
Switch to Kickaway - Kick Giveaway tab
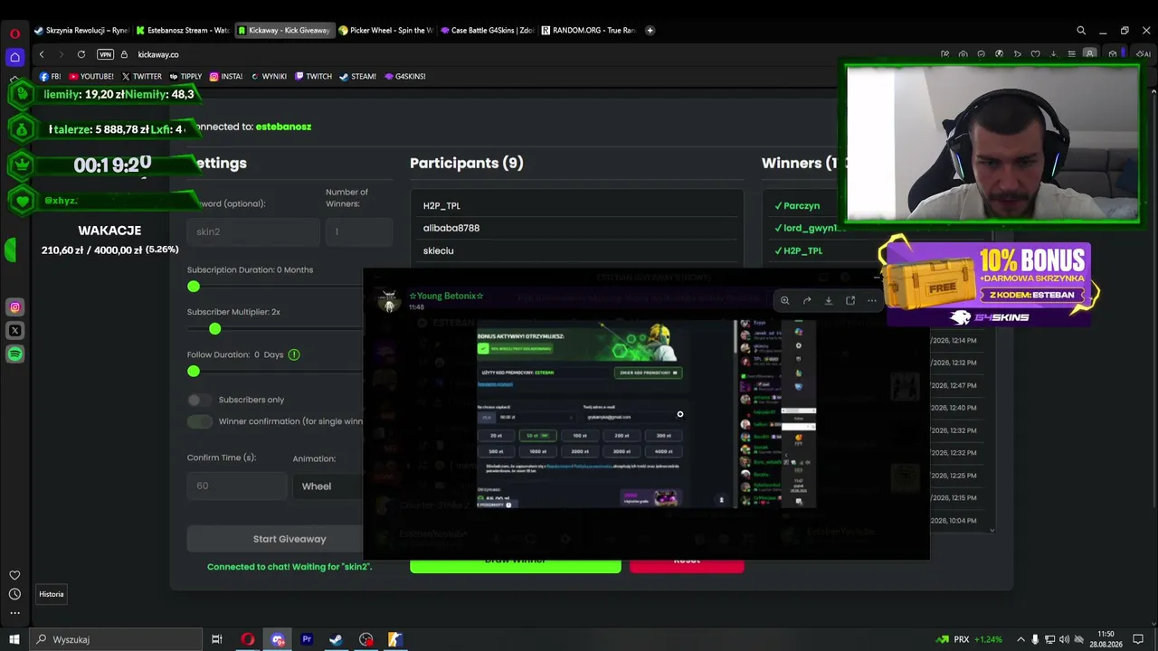tap(284, 30)
